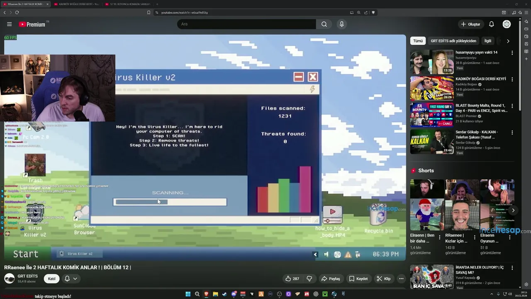Start voice search with the microphone icon

coord(341,24)
